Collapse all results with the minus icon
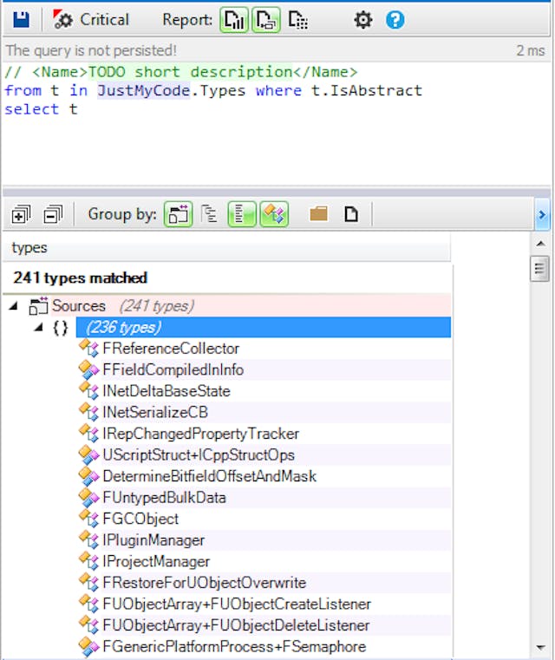Image resolution: width=555 pixels, height=660 pixels. click(x=52, y=213)
